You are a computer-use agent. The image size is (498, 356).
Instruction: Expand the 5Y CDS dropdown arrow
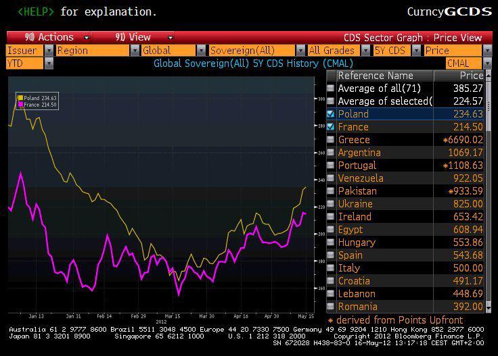(x=415, y=51)
